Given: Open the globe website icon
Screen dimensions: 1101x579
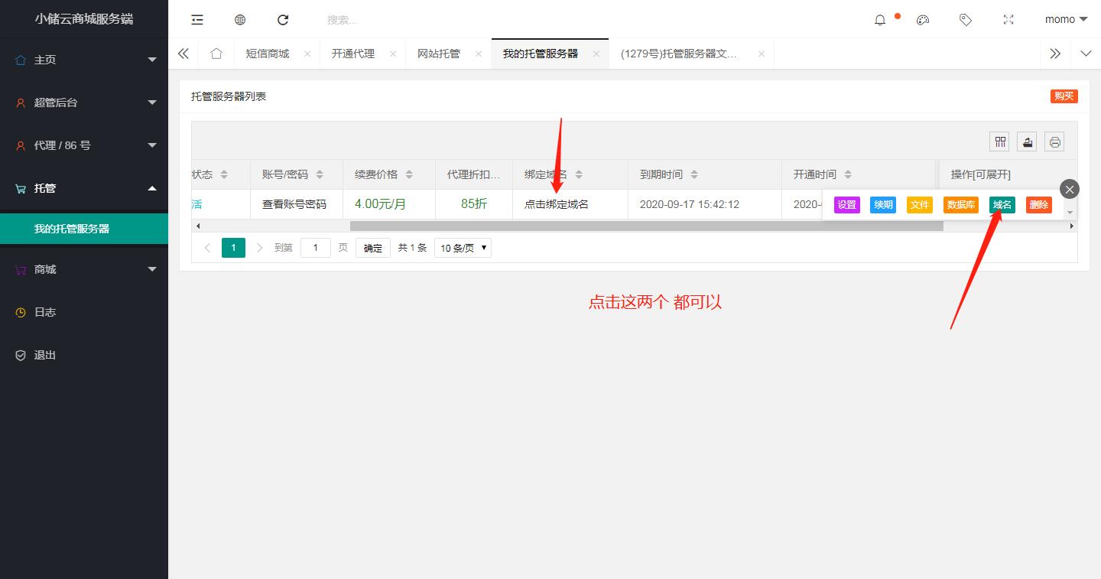Looking at the screenshot, I should [x=240, y=20].
